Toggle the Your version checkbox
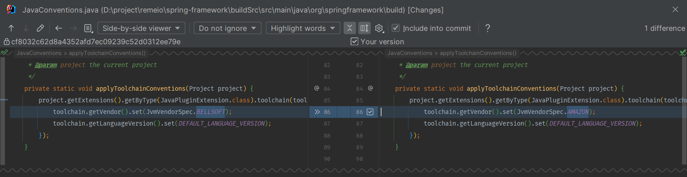This screenshot has height=177, width=687. click(355, 42)
